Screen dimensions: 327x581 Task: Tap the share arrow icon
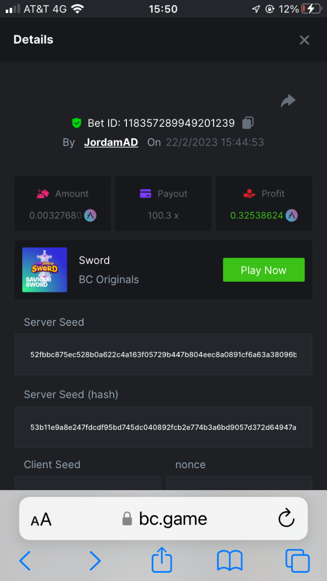click(288, 101)
